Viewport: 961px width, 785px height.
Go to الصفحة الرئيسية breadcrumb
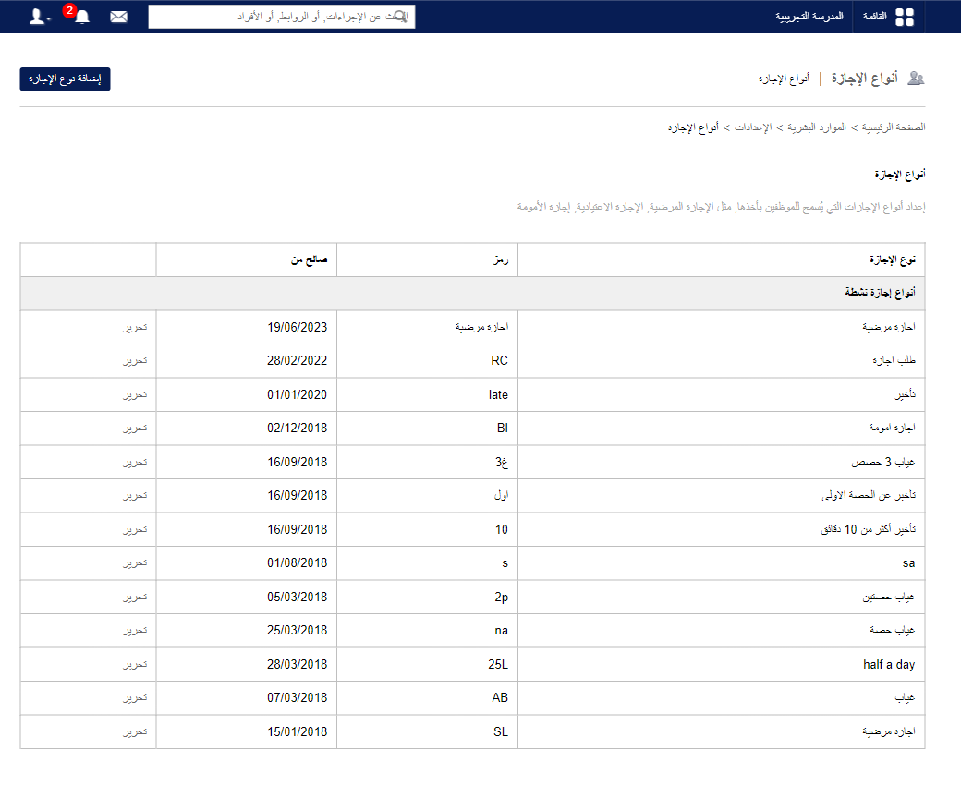(x=894, y=127)
